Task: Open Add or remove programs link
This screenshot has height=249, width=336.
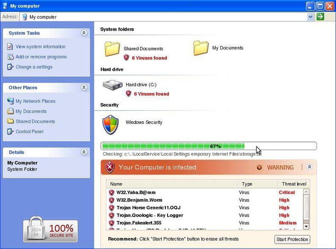Action: click(41, 57)
